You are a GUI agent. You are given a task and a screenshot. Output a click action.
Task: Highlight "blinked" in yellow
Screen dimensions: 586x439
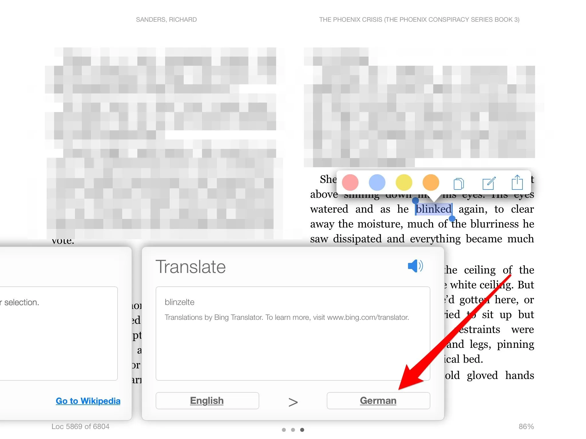tap(404, 182)
